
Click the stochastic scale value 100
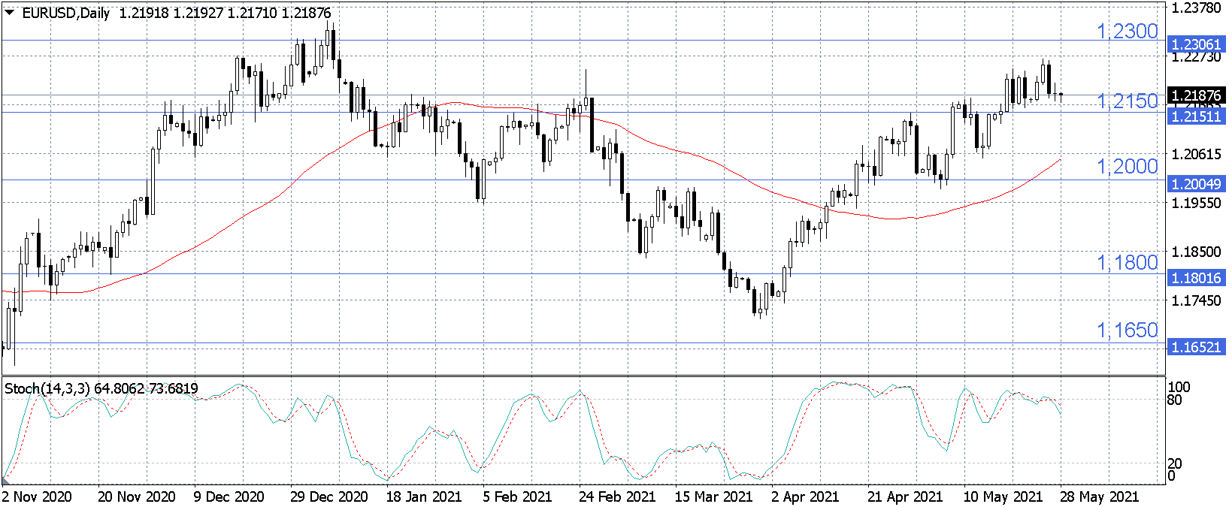(x=1179, y=387)
